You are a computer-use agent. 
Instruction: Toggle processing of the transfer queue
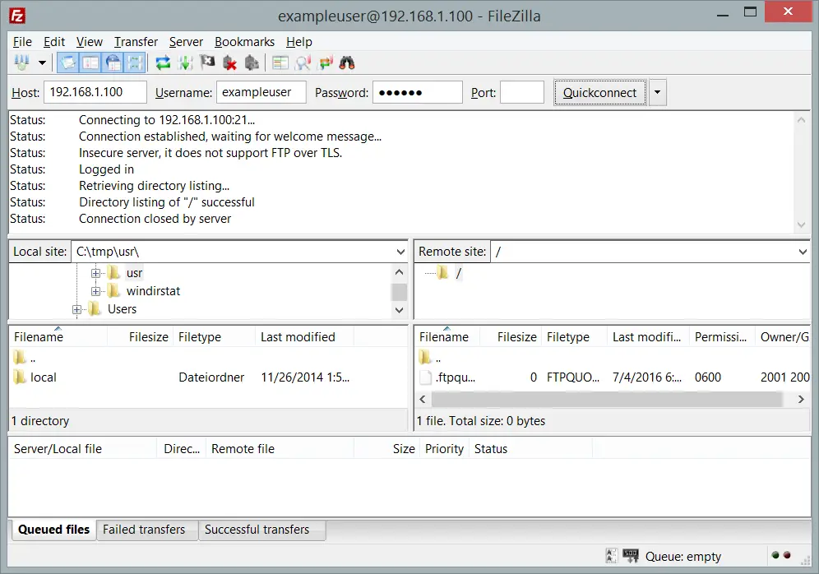coord(185,63)
